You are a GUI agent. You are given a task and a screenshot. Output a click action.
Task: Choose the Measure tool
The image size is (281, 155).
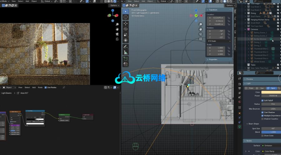click(126, 52)
